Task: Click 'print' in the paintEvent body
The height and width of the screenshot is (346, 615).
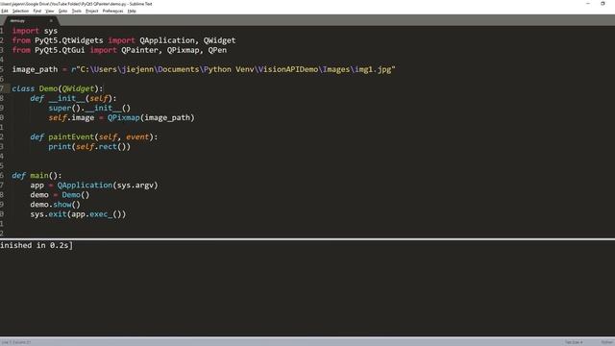Action: click(x=60, y=147)
